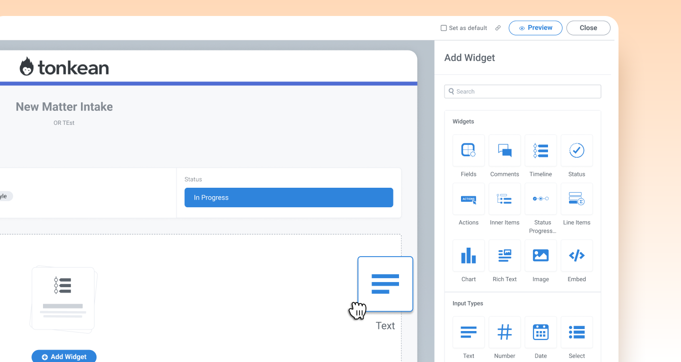Select the Status widget icon
Screen dimensions: 681x362
(576, 150)
